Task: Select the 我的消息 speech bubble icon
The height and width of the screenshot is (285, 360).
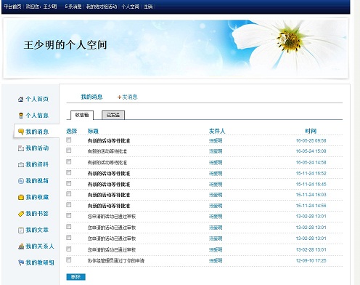Action: pos(21,132)
